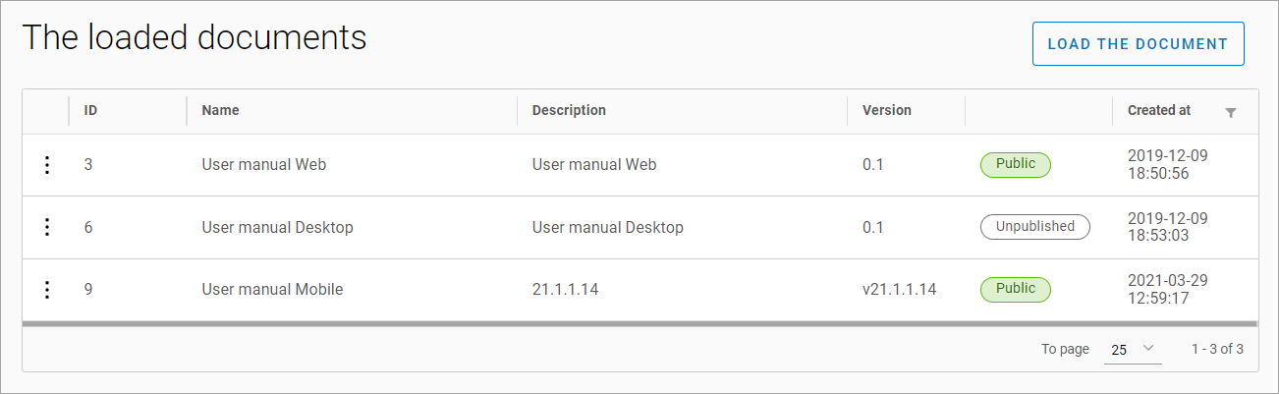Screen dimensions: 1279x394
Task: Open the three-dot menu for User manual Web
Action: click(x=46, y=165)
